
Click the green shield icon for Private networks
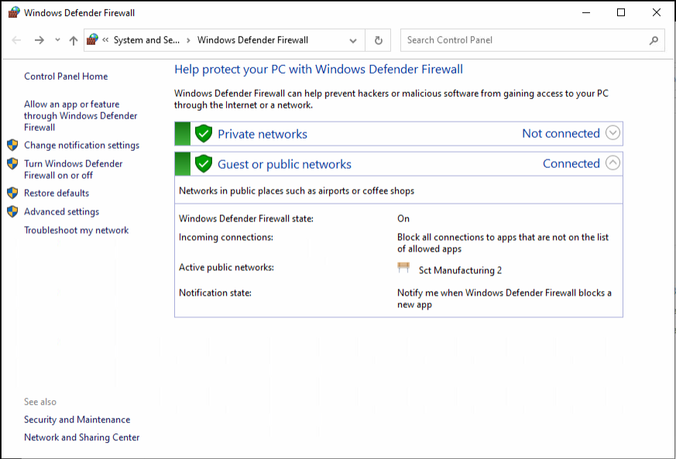pos(204,134)
